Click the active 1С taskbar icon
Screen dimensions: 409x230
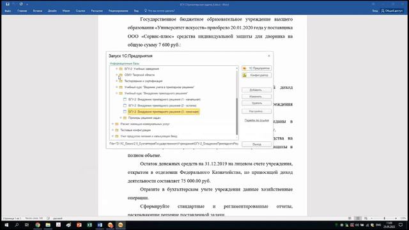click(x=121, y=225)
